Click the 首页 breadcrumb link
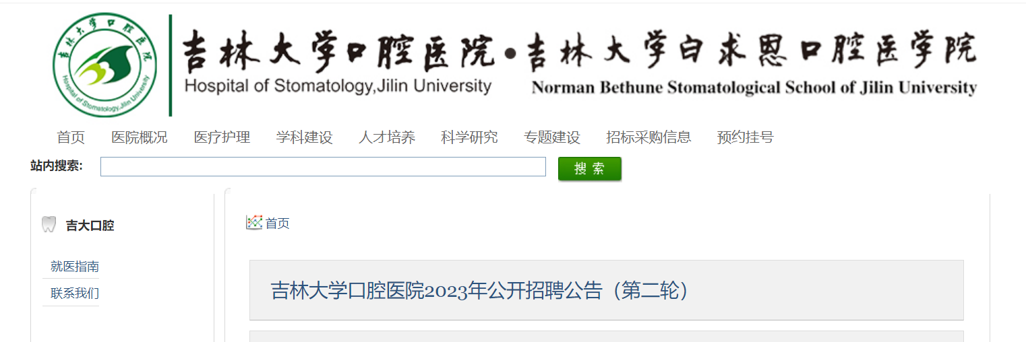The height and width of the screenshot is (342, 1026). (277, 224)
